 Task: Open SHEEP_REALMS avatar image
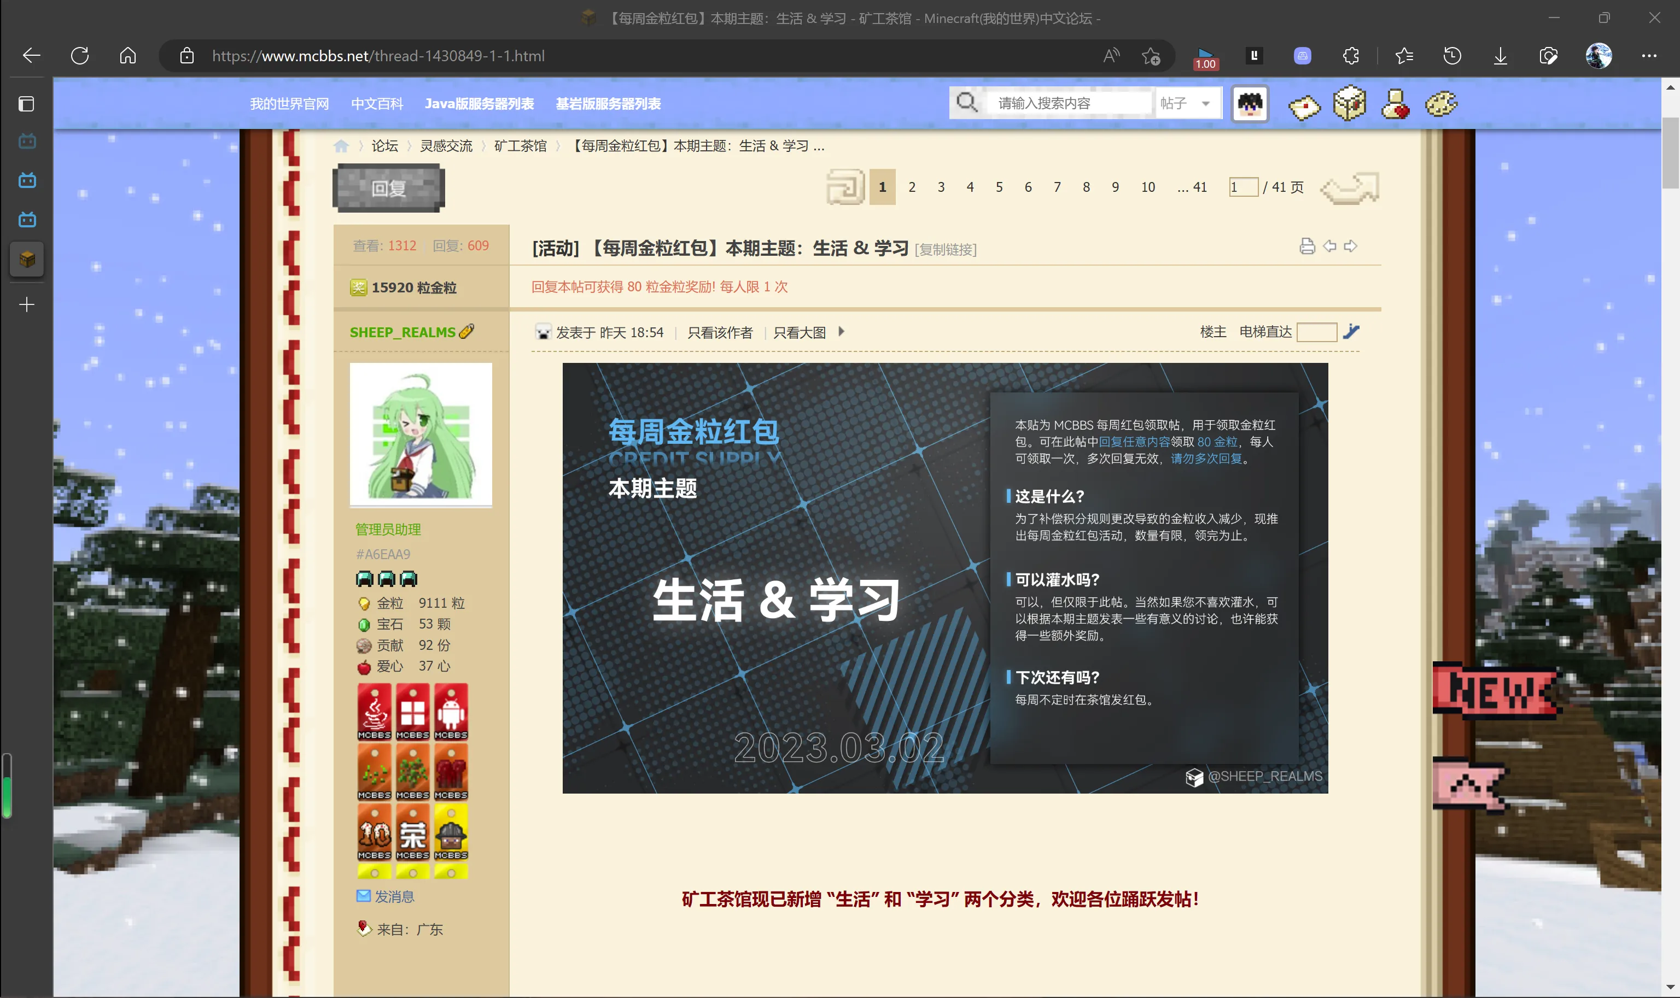[x=421, y=434]
